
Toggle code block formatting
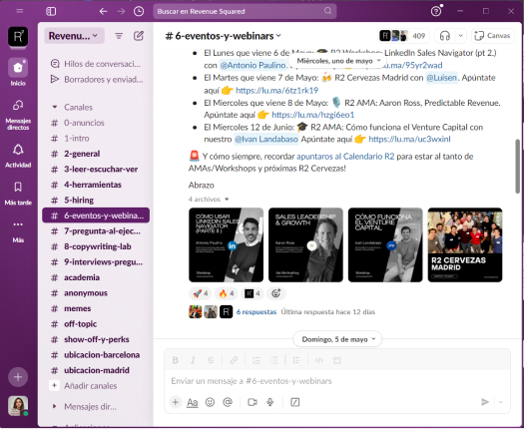tap(337, 360)
